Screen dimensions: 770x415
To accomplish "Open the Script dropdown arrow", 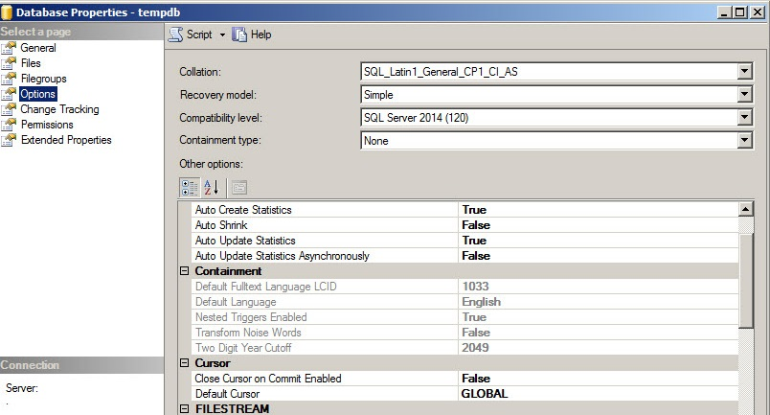I will tap(221, 35).
